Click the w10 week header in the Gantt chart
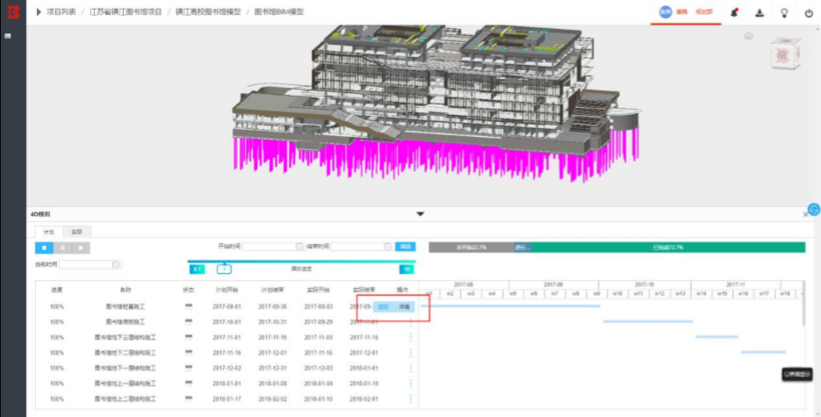Image resolution: width=821 pixels, height=417 pixels. pos(617,294)
